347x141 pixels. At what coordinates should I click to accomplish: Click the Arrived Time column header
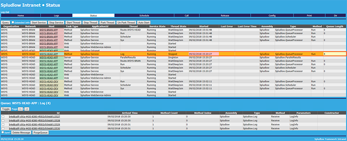(130, 113)
